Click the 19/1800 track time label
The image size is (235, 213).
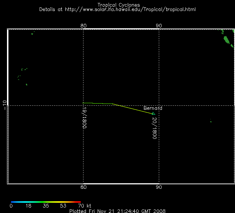84,118
